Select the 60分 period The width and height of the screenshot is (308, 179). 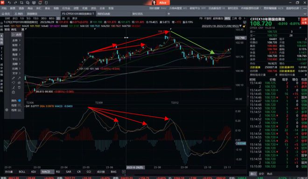coord(52,19)
